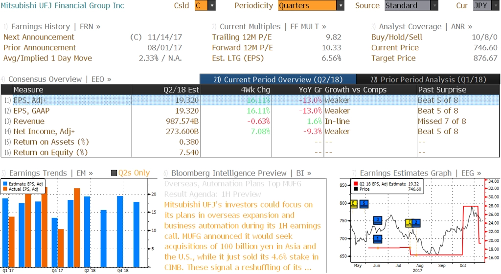Click the Trailing 12M P/E value 9.82
This screenshot has width=501, height=274.
point(334,37)
